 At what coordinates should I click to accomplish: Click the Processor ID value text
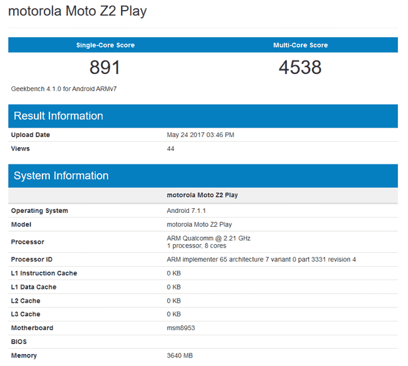[x=261, y=259]
